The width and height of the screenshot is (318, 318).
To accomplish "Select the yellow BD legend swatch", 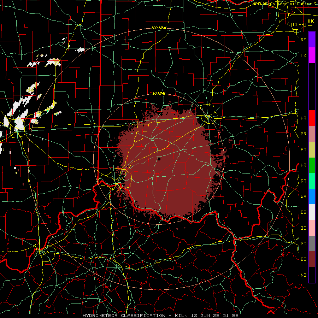I will coord(312,150).
